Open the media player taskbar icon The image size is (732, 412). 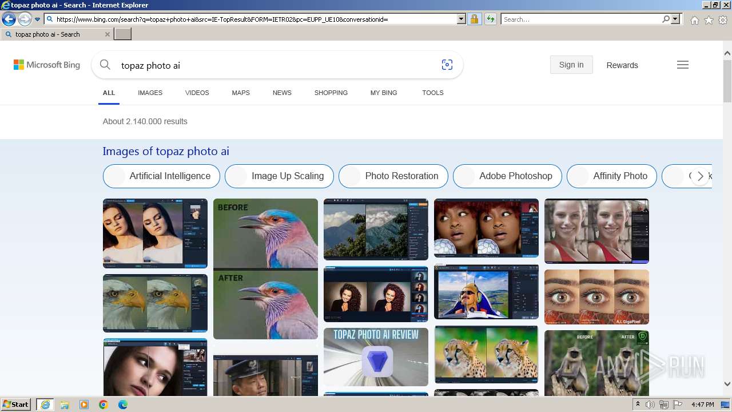[x=84, y=405]
